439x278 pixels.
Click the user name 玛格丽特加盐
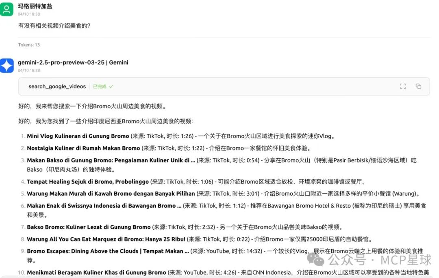tap(35, 6)
